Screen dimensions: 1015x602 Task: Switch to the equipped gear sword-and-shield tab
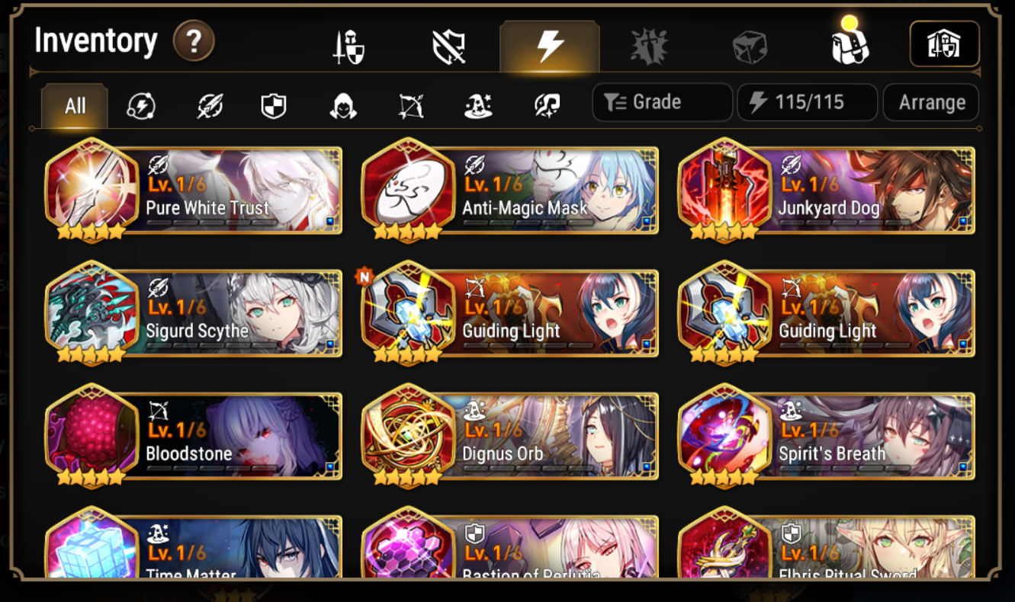point(349,47)
